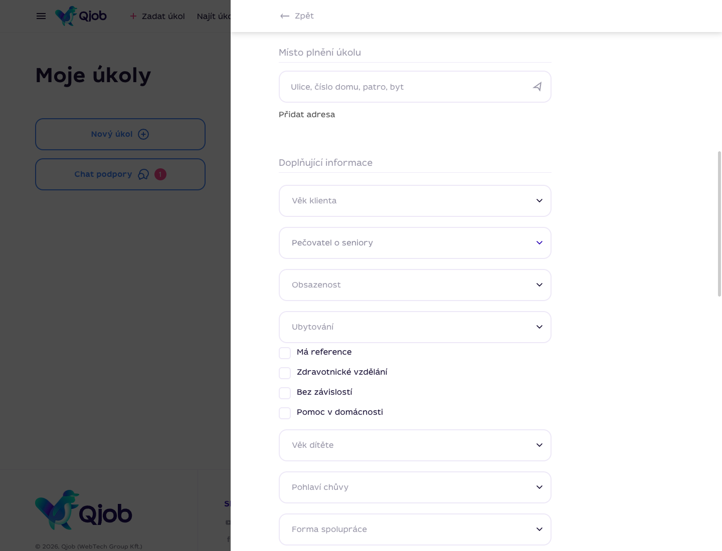The height and width of the screenshot is (551, 722).
Task: Open the Obsazenost dropdown
Action: coord(415,285)
